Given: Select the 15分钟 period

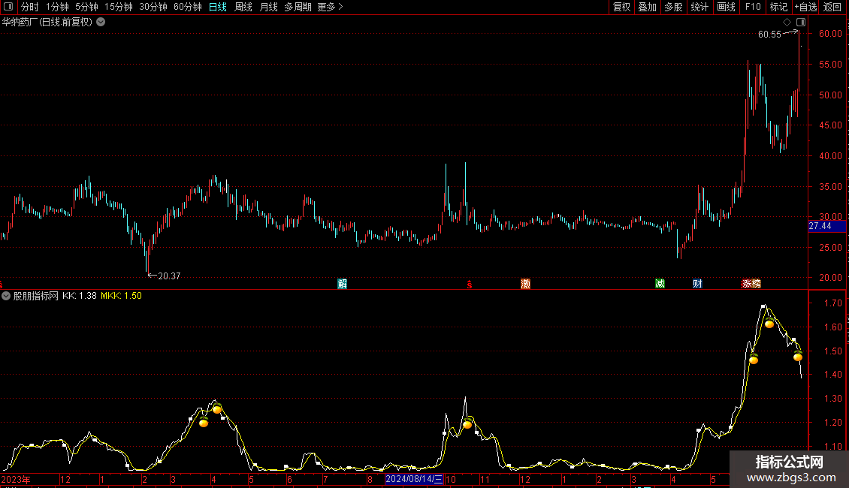Looking at the screenshot, I should (119, 7).
